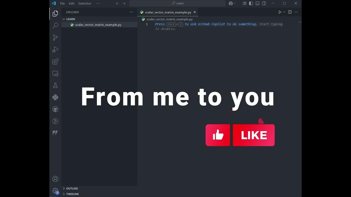Click the scalar_vector_matrix_example.py breadcrumb
Viewport: 351px width, 197px height.
pyautogui.click(x=169, y=19)
